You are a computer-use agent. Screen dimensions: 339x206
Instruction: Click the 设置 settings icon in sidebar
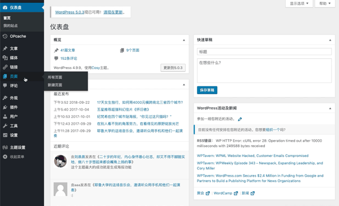tap(5, 135)
